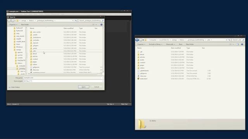Refresh the Save As address bar
Viewport: 248px width, 139px height.
pyautogui.click(x=76, y=20)
